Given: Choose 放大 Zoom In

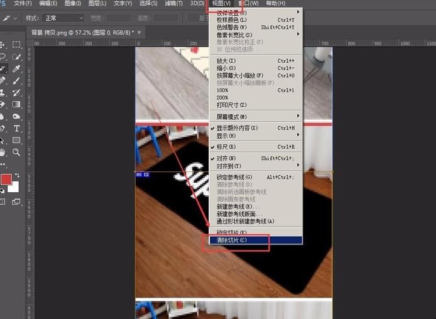Looking at the screenshot, I should (x=256, y=60).
